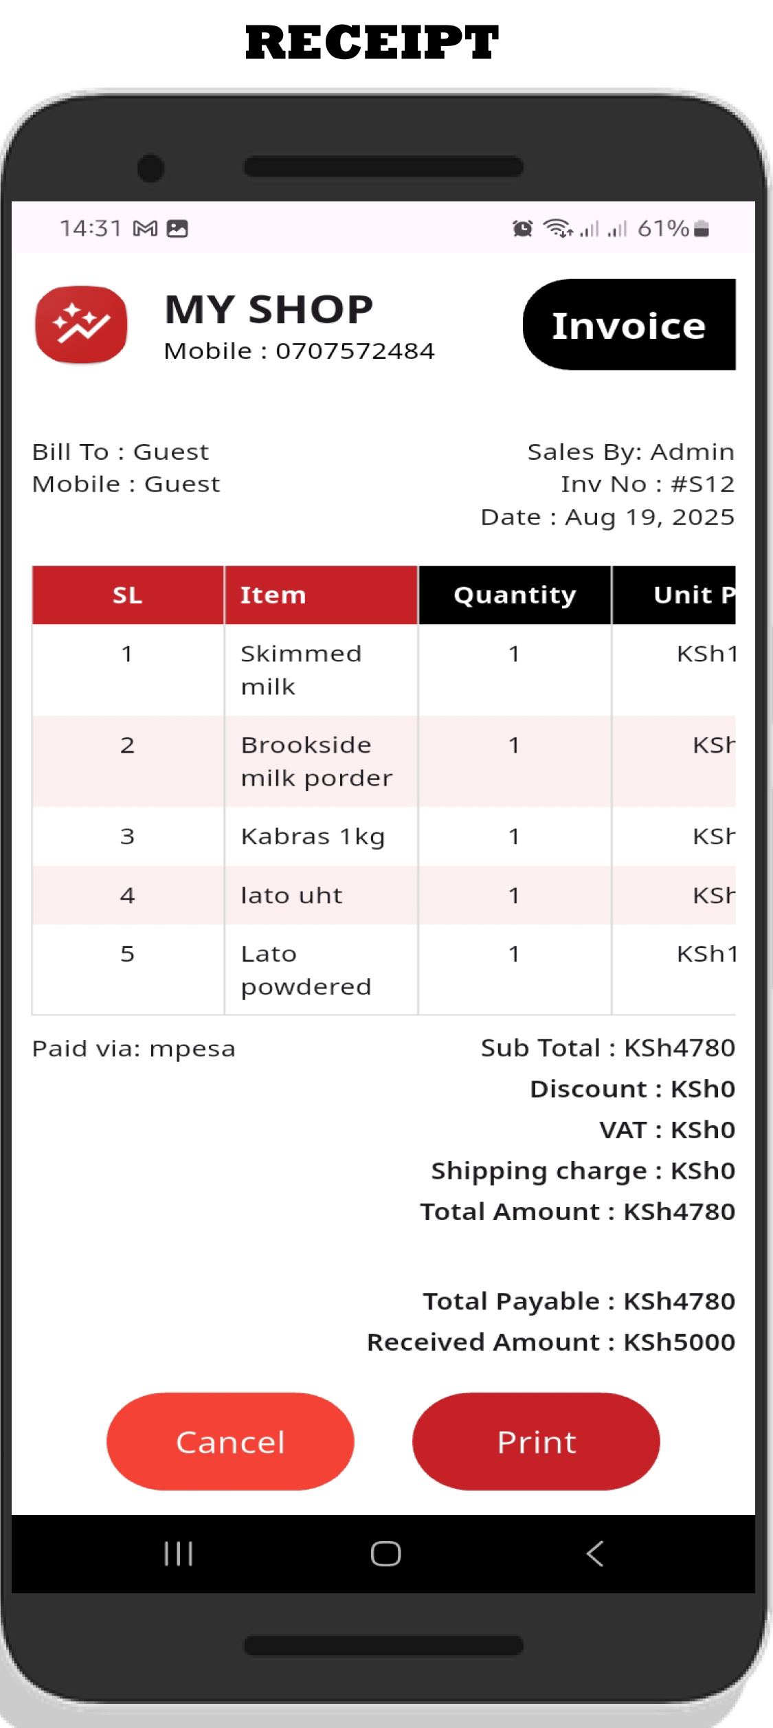Tap the Skimmed milk item row
The width and height of the screenshot is (773, 1728).
[x=301, y=670]
